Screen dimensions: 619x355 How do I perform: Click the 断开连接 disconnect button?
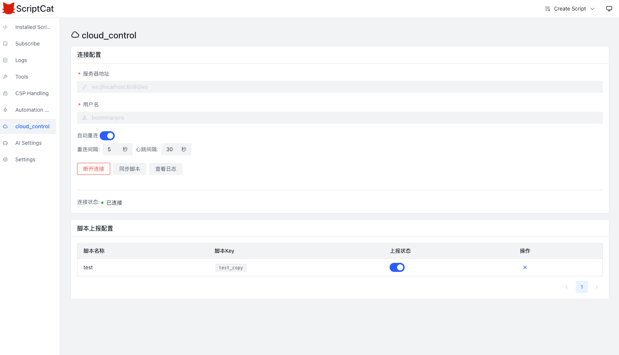[94, 169]
